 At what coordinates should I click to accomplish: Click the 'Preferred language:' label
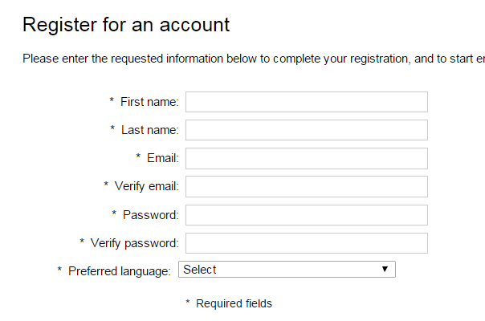119,271
